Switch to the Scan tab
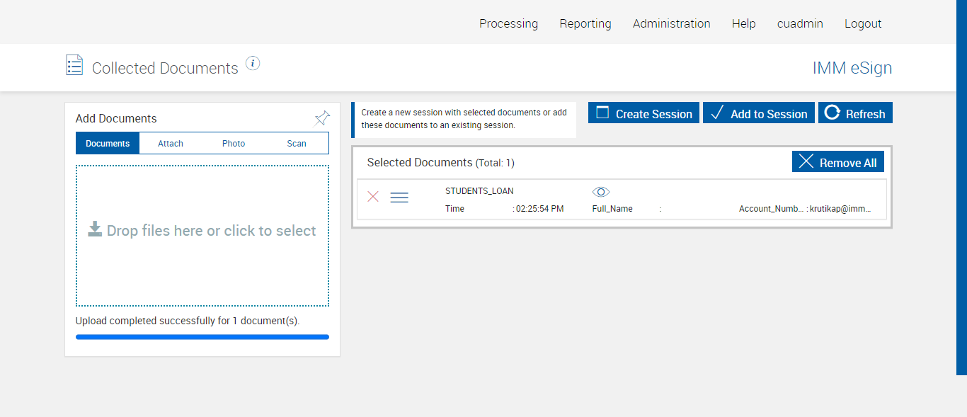This screenshot has width=967, height=417. [x=297, y=143]
